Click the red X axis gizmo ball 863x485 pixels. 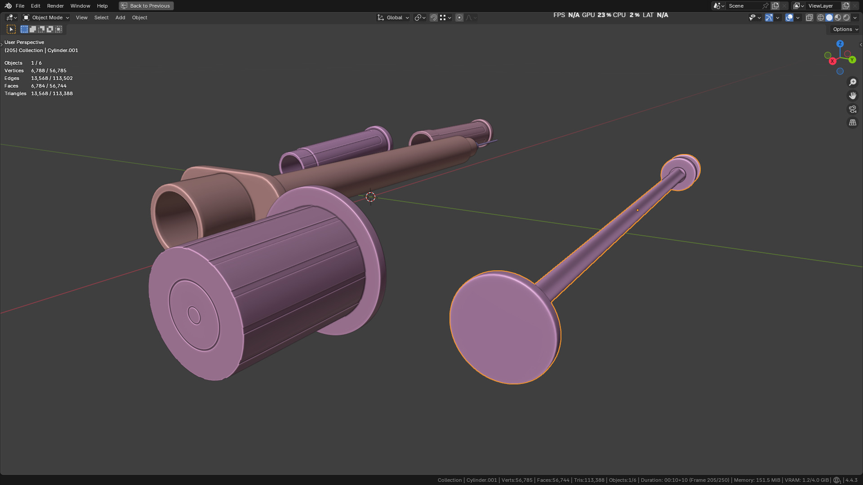click(x=832, y=61)
